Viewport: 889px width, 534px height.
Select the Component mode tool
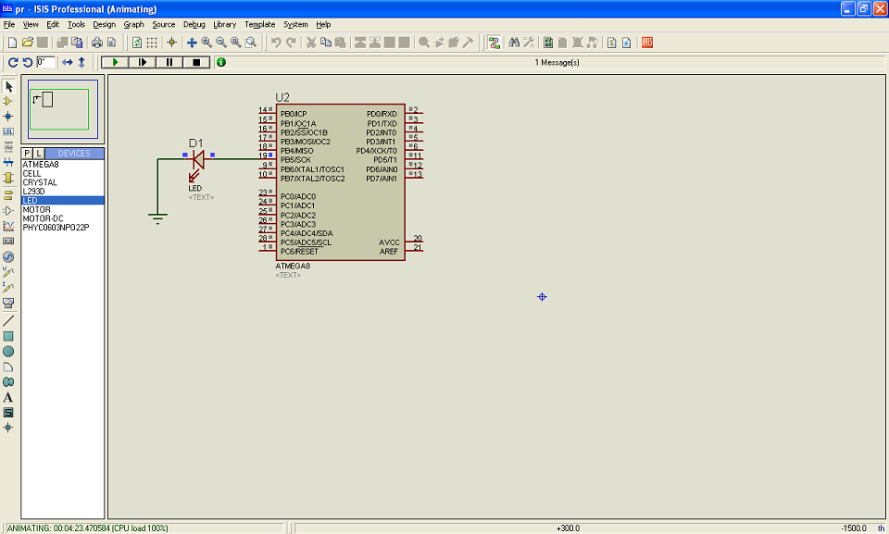point(8,102)
